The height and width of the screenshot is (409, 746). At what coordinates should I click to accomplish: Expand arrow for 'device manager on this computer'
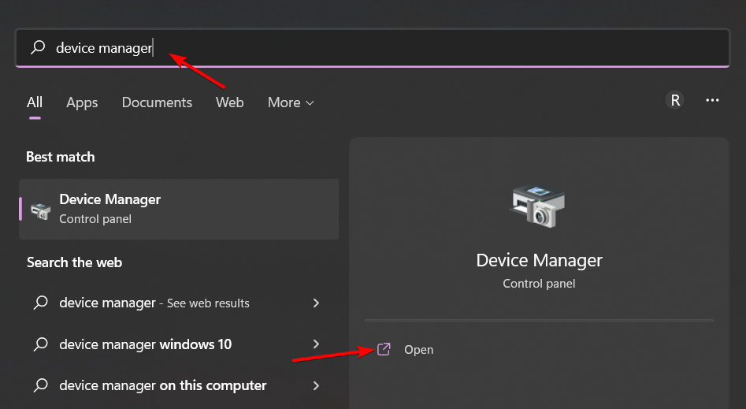click(x=316, y=385)
